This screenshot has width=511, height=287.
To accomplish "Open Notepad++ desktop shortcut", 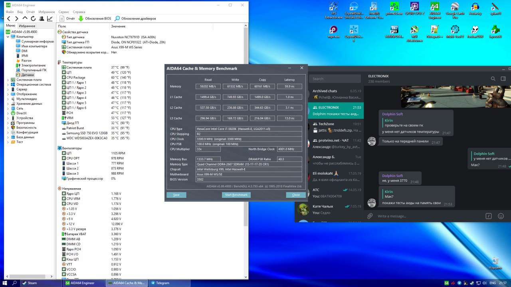I will (435, 31).
